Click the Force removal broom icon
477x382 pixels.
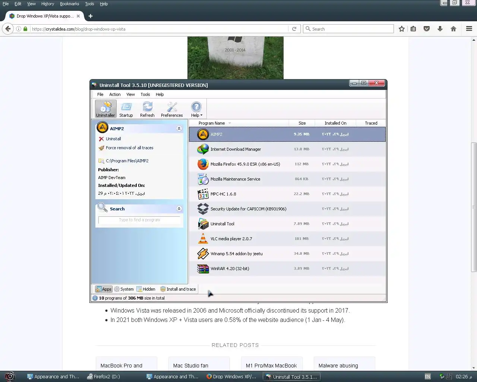101,148
